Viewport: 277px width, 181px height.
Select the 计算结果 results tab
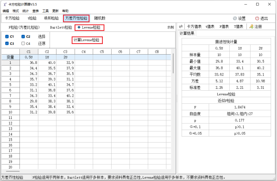187,33
